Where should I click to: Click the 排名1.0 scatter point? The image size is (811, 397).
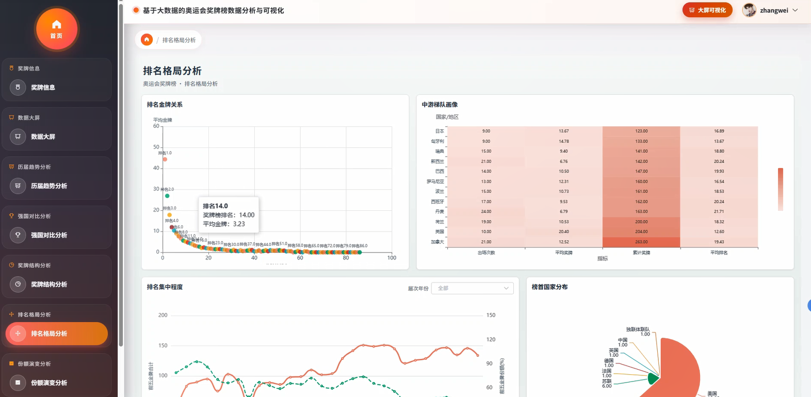pos(165,159)
